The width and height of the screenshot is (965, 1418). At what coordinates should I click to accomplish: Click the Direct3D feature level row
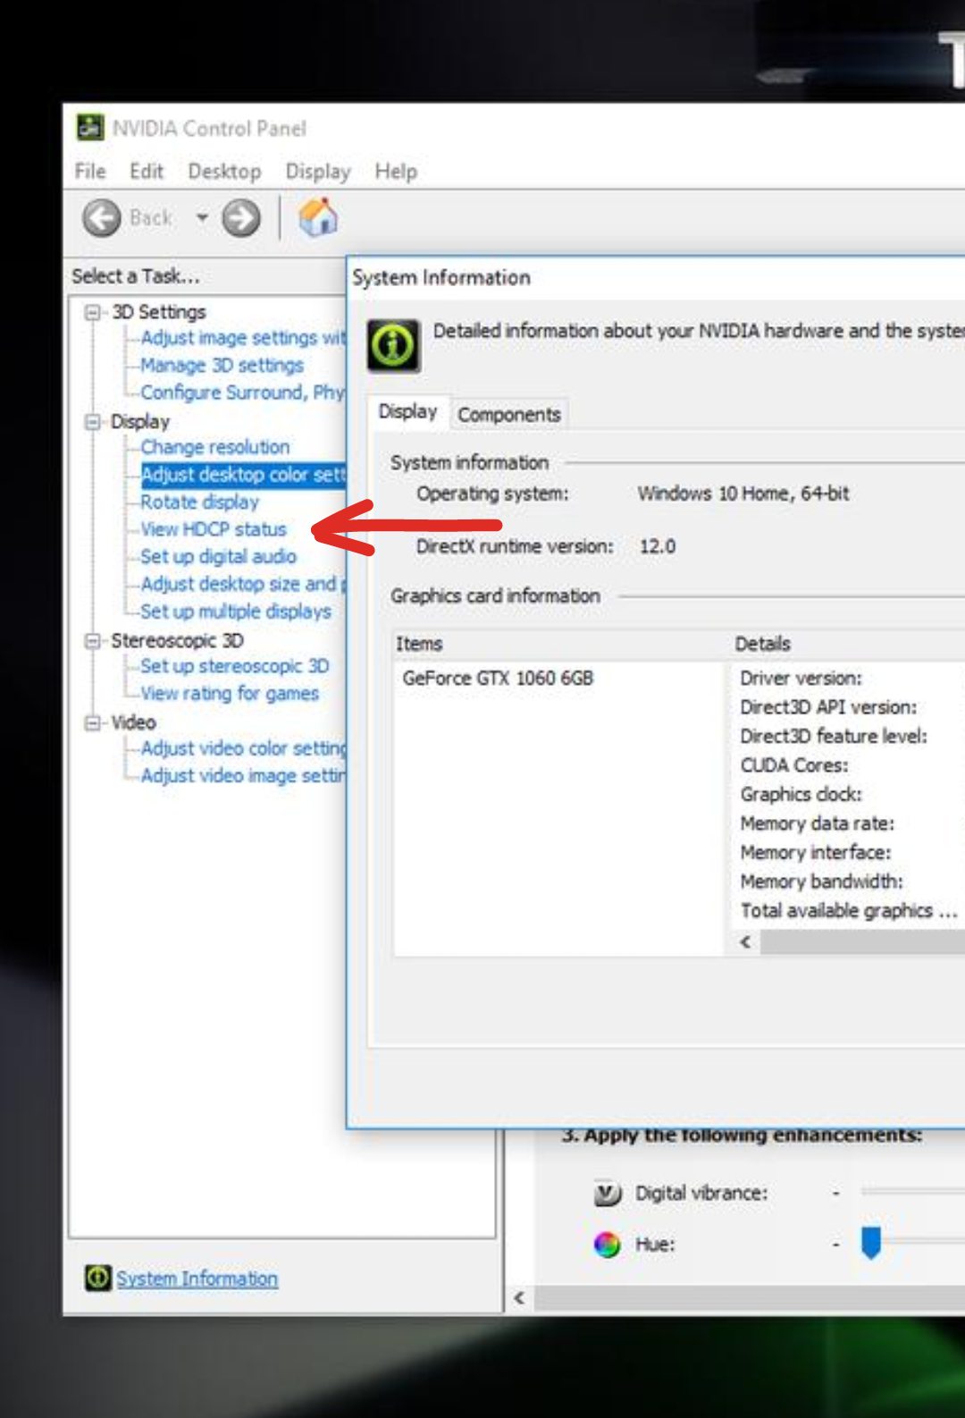click(834, 737)
